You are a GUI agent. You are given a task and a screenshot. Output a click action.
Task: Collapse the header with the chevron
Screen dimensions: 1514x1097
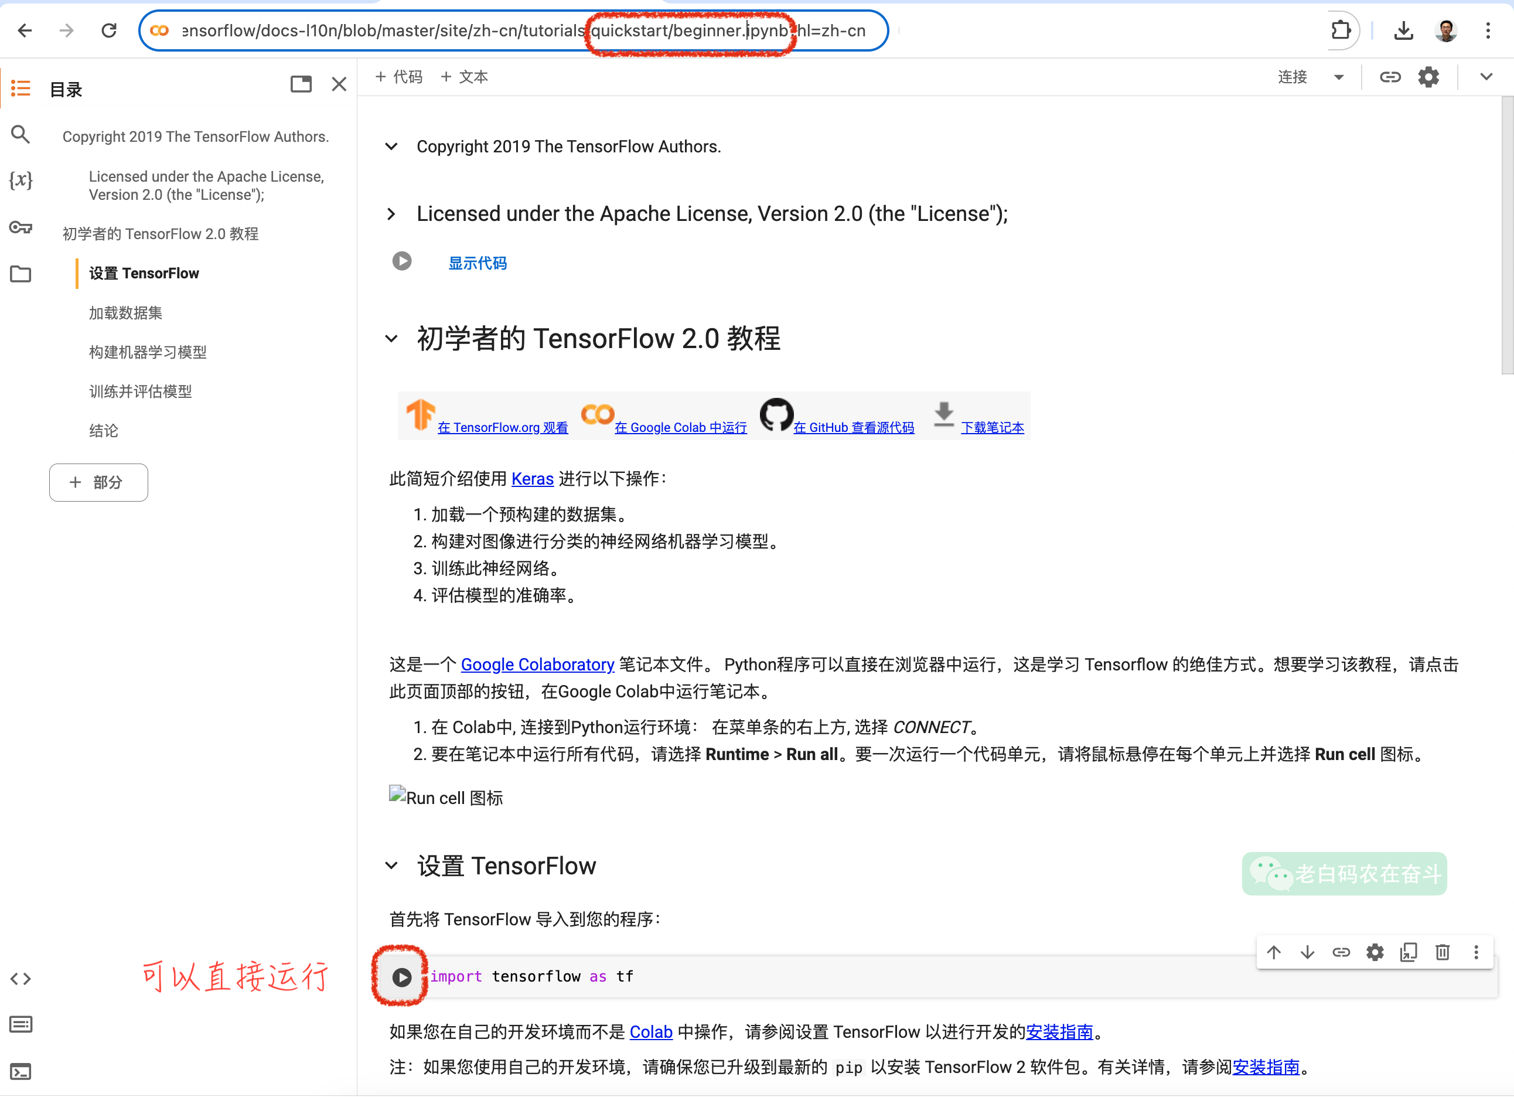point(1486,77)
